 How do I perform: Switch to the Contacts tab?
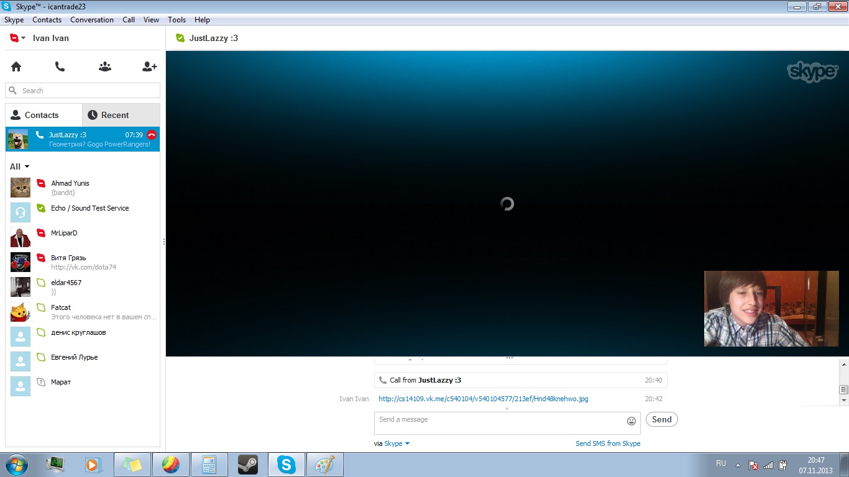coord(44,115)
